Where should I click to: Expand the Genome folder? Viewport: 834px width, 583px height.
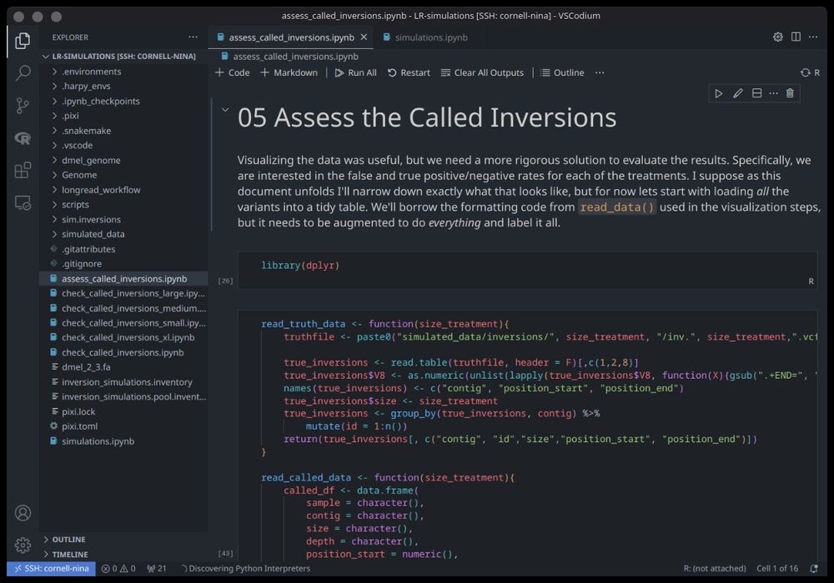79,175
